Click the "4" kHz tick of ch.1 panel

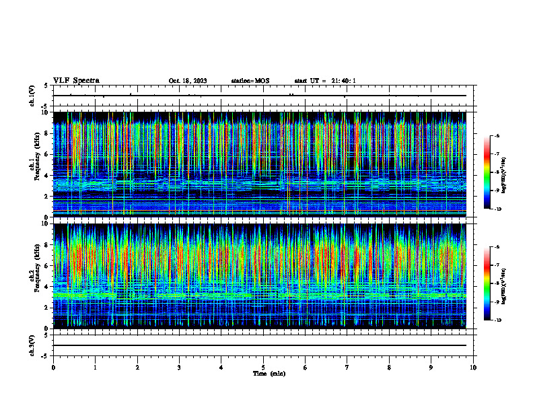pyautogui.click(x=48, y=176)
